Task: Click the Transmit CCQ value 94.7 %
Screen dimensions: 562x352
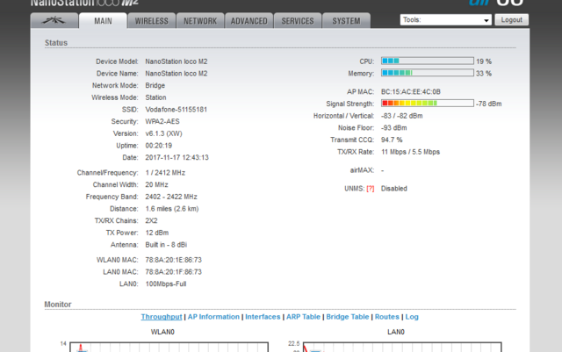Action: pos(392,140)
